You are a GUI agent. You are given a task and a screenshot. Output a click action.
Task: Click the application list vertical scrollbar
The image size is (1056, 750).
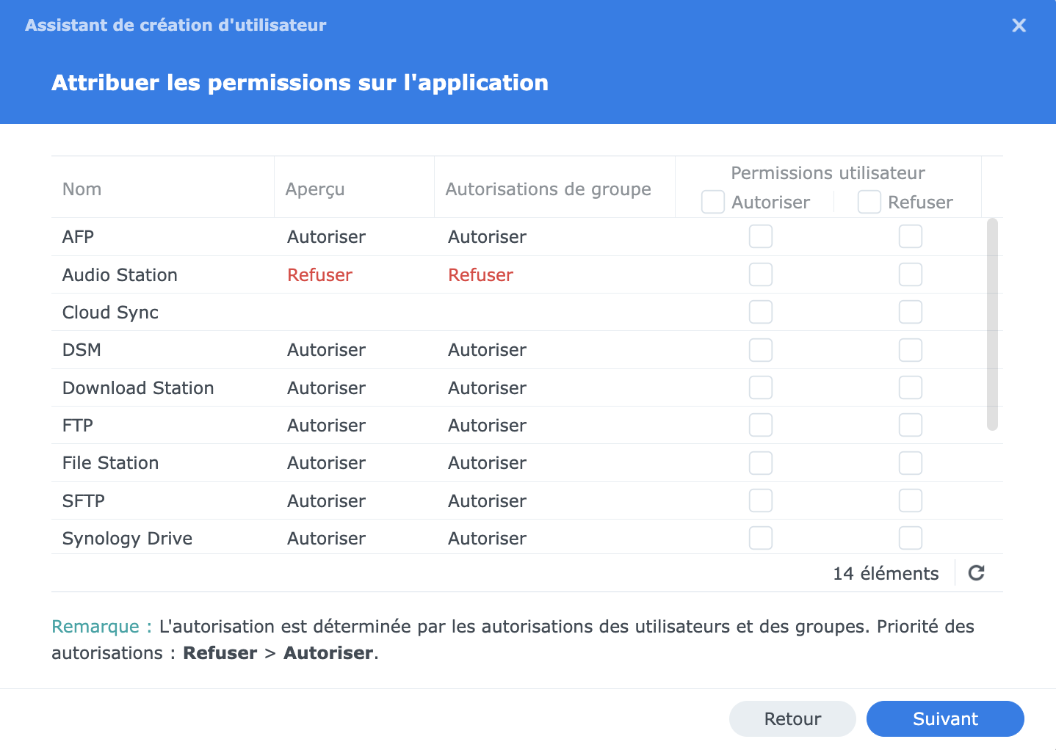[x=992, y=324]
